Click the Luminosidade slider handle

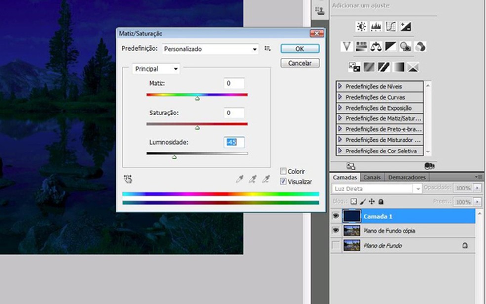(174, 157)
